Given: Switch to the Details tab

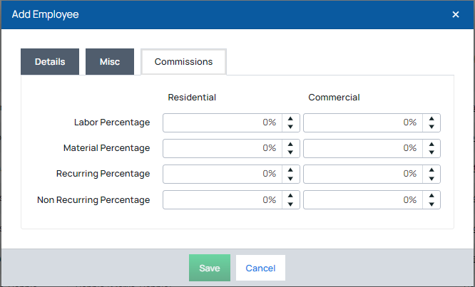Looking at the screenshot, I should pyautogui.click(x=50, y=62).
